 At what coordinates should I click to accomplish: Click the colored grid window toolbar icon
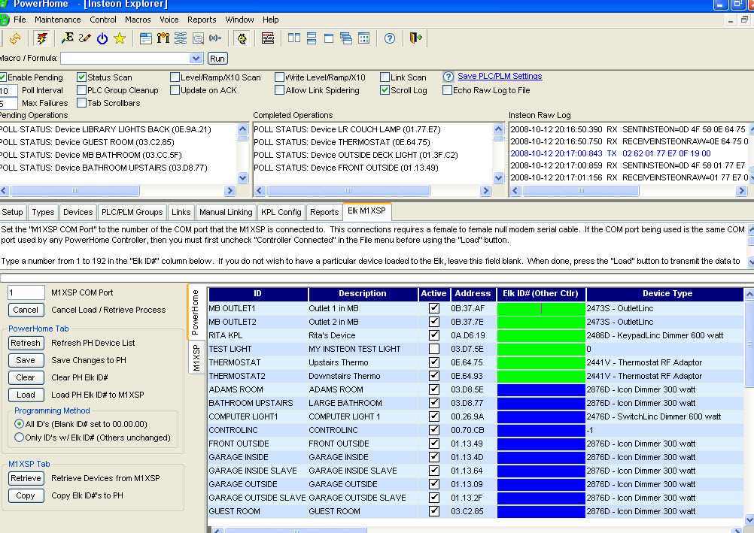(363, 38)
